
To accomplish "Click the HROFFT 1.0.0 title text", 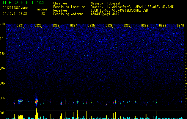I will 23,2.
